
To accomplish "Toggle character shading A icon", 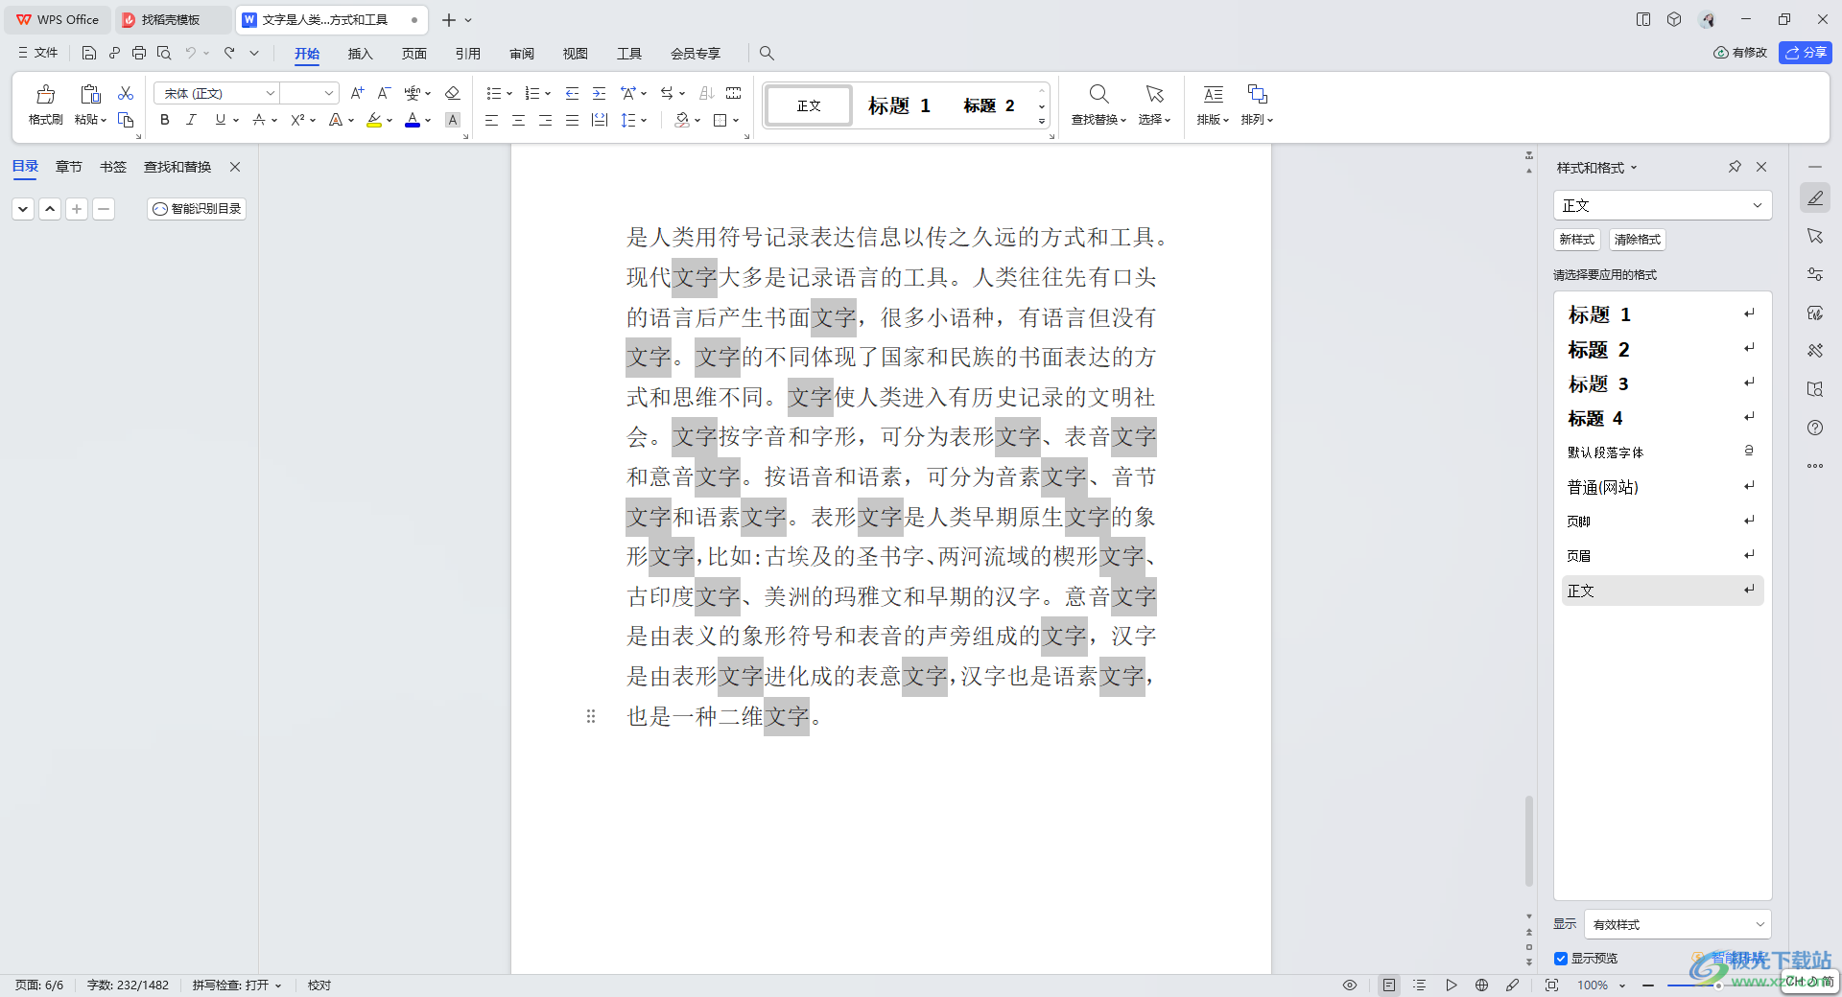I will click(x=453, y=120).
